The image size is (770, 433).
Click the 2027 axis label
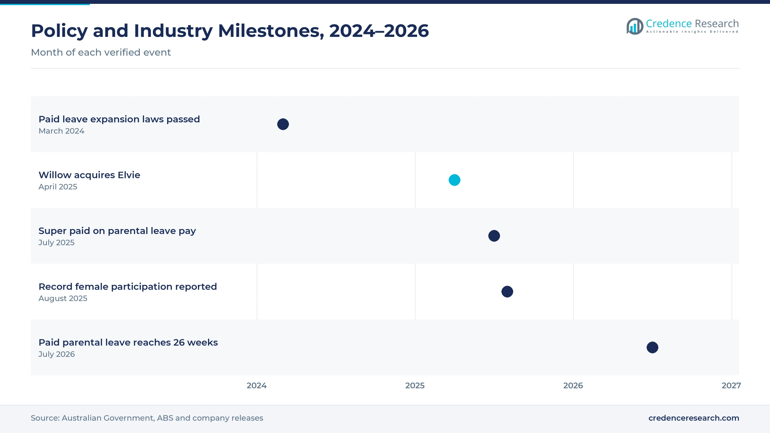pos(731,386)
